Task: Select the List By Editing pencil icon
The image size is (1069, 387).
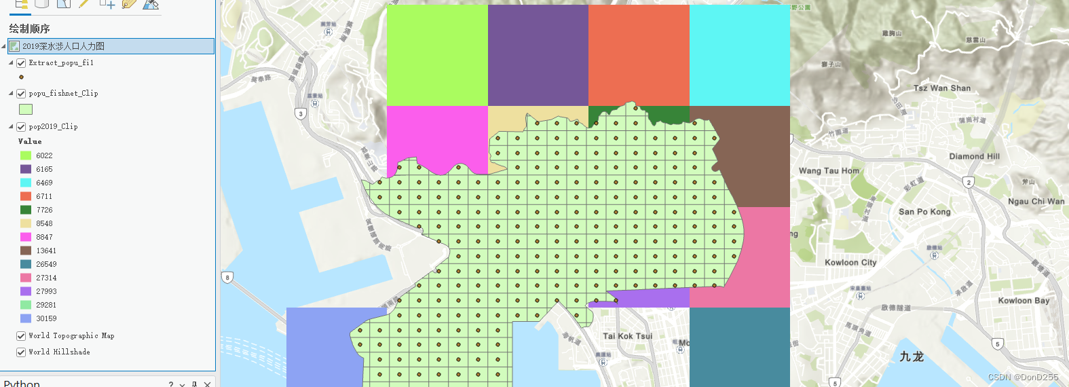Action: coord(84,3)
